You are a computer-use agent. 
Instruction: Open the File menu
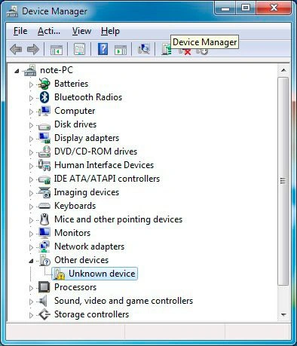pyautogui.click(x=20, y=31)
